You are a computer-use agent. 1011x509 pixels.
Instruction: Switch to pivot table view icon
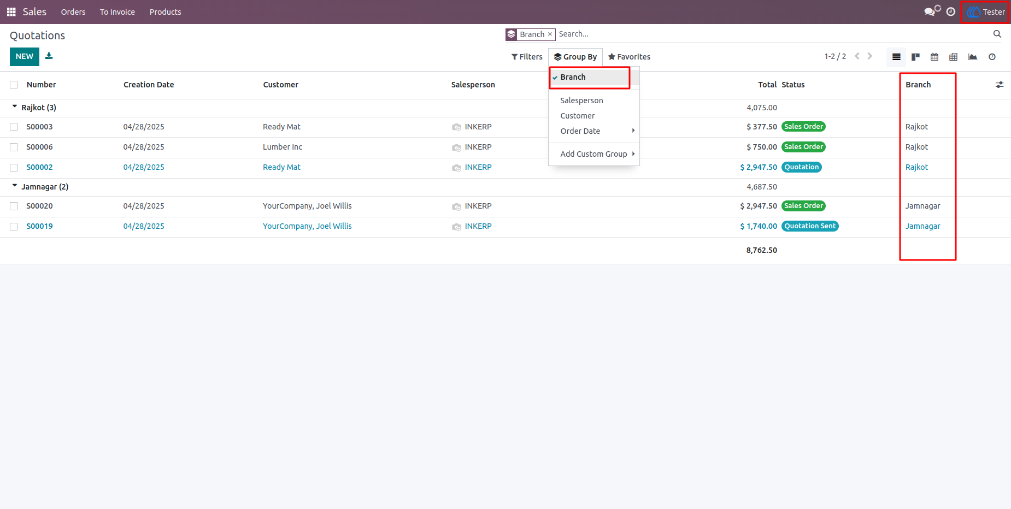[x=954, y=57]
